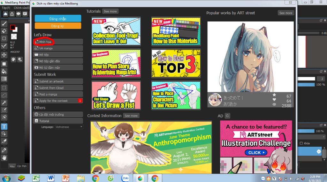This screenshot has height=182, width=327.
Task: Open How to Use Materials tutorial
Action: [x=176, y=31]
